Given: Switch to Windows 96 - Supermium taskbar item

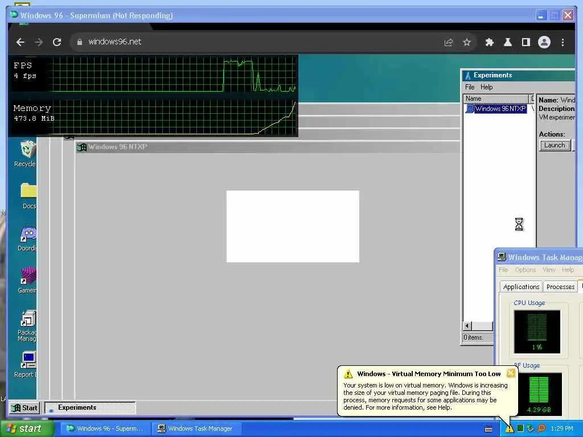Looking at the screenshot, I should point(105,429).
